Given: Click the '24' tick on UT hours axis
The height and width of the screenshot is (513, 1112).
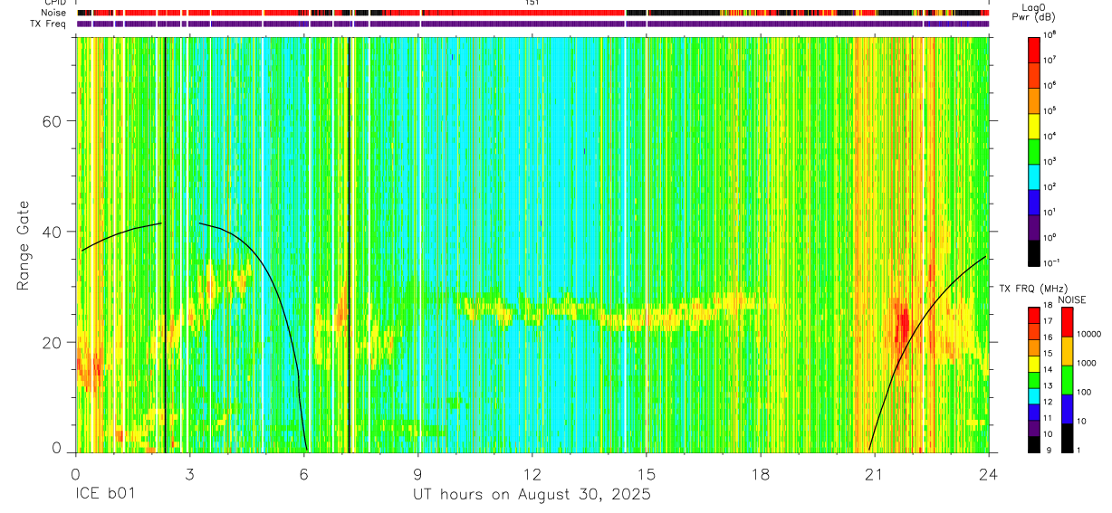Looking at the screenshot, I should click(x=989, y=474).
